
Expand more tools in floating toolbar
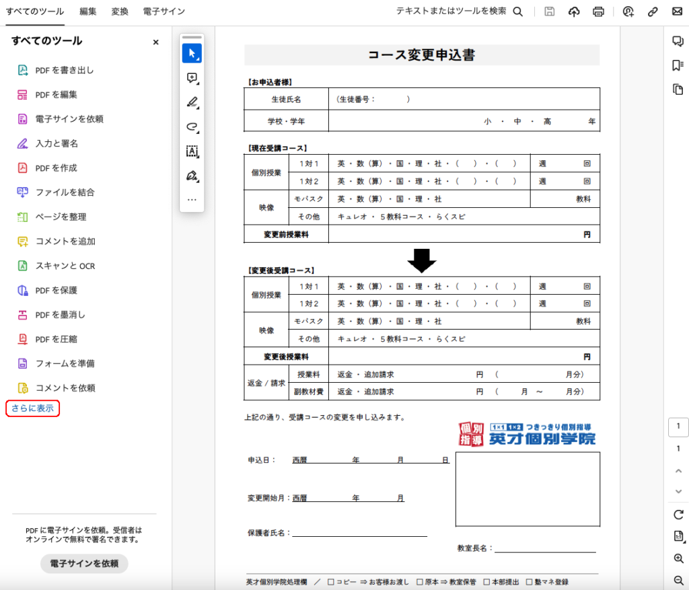point(192,200)
